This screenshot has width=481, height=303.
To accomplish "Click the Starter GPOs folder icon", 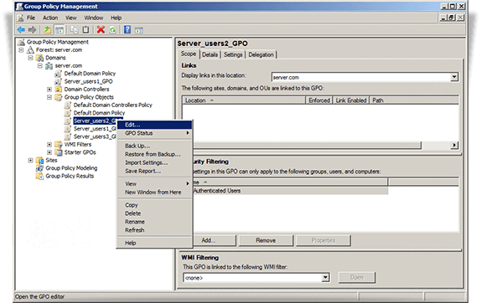I will (x=59, y=152).
